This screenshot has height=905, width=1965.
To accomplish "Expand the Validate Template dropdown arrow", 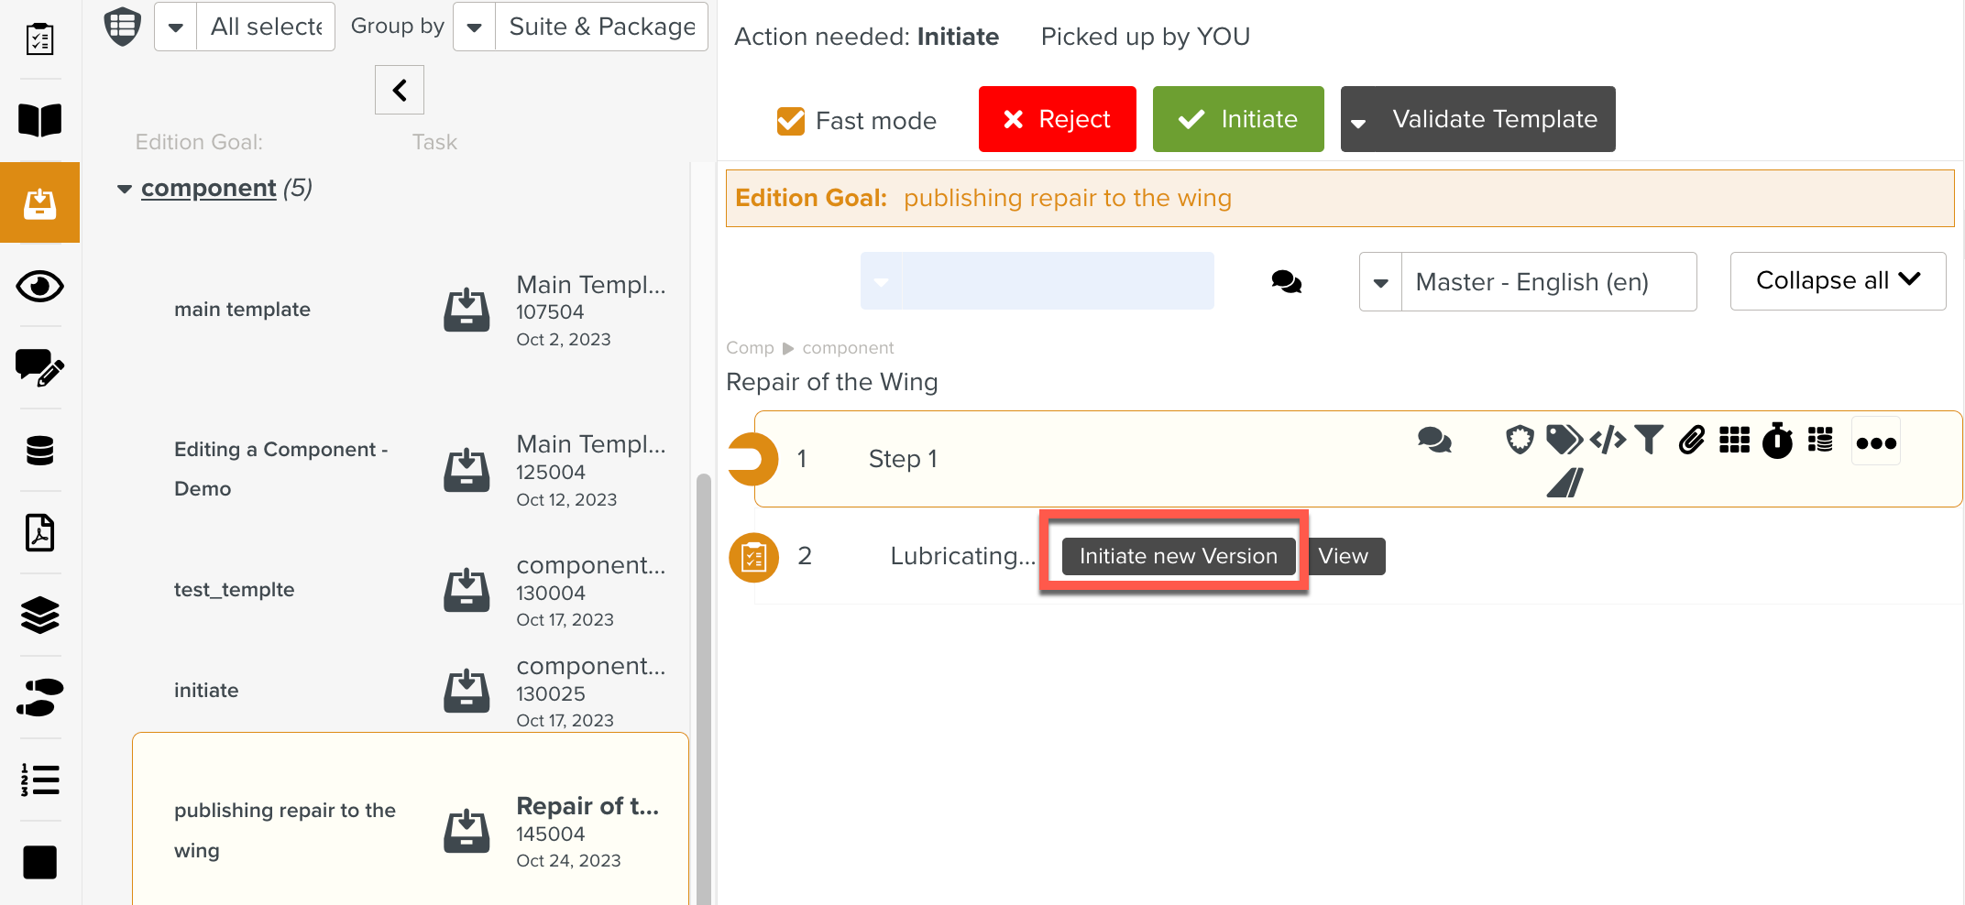I will point(1358,121).
